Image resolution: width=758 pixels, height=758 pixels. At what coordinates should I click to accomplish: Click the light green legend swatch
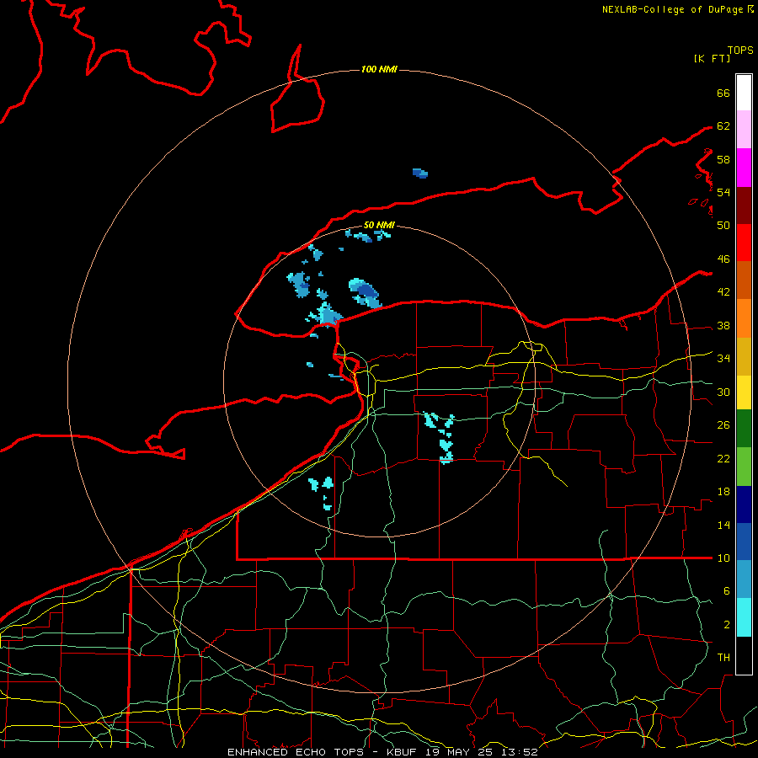[x=744, y=467]
